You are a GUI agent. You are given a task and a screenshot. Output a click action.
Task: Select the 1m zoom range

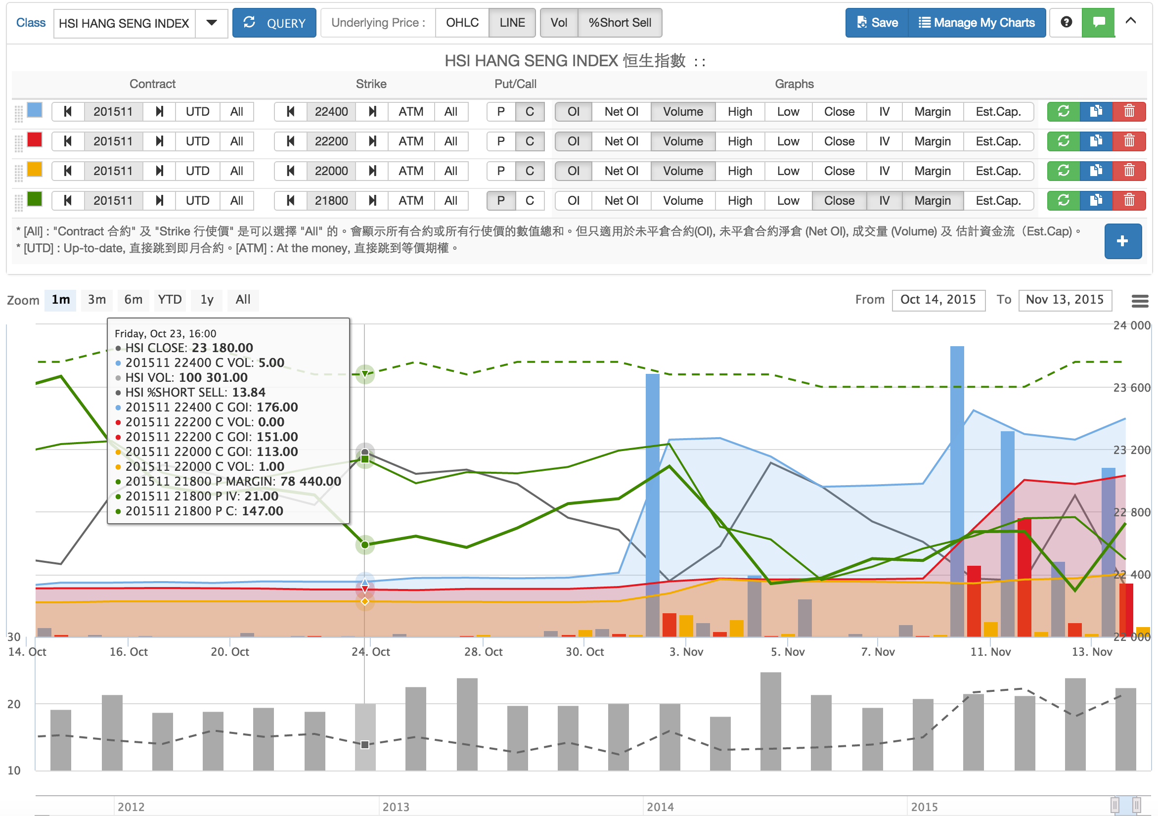(60, 300)
